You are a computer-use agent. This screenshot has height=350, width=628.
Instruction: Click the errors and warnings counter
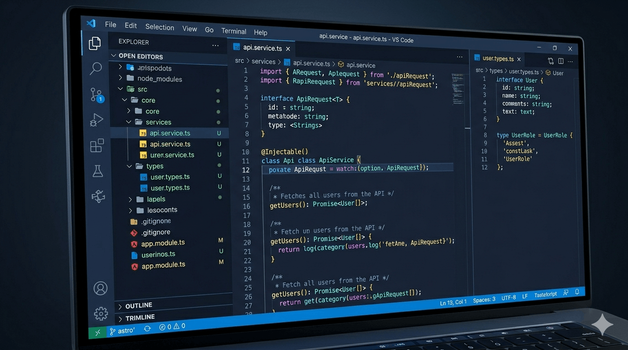172,326
